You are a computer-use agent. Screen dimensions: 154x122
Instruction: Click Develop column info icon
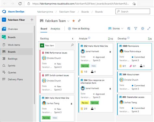128,38
